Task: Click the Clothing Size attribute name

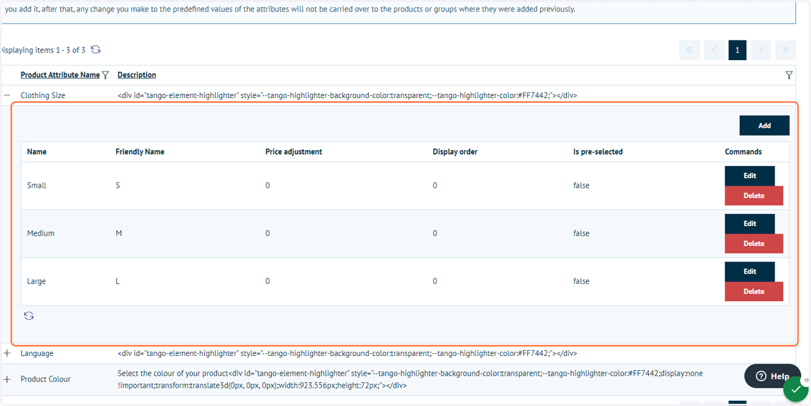Action: [43, 96]
